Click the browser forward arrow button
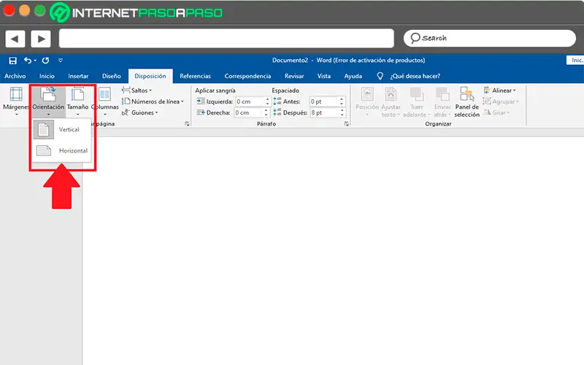Image resolution: width=584 pixels, height=365 pixels. point(41,39)
